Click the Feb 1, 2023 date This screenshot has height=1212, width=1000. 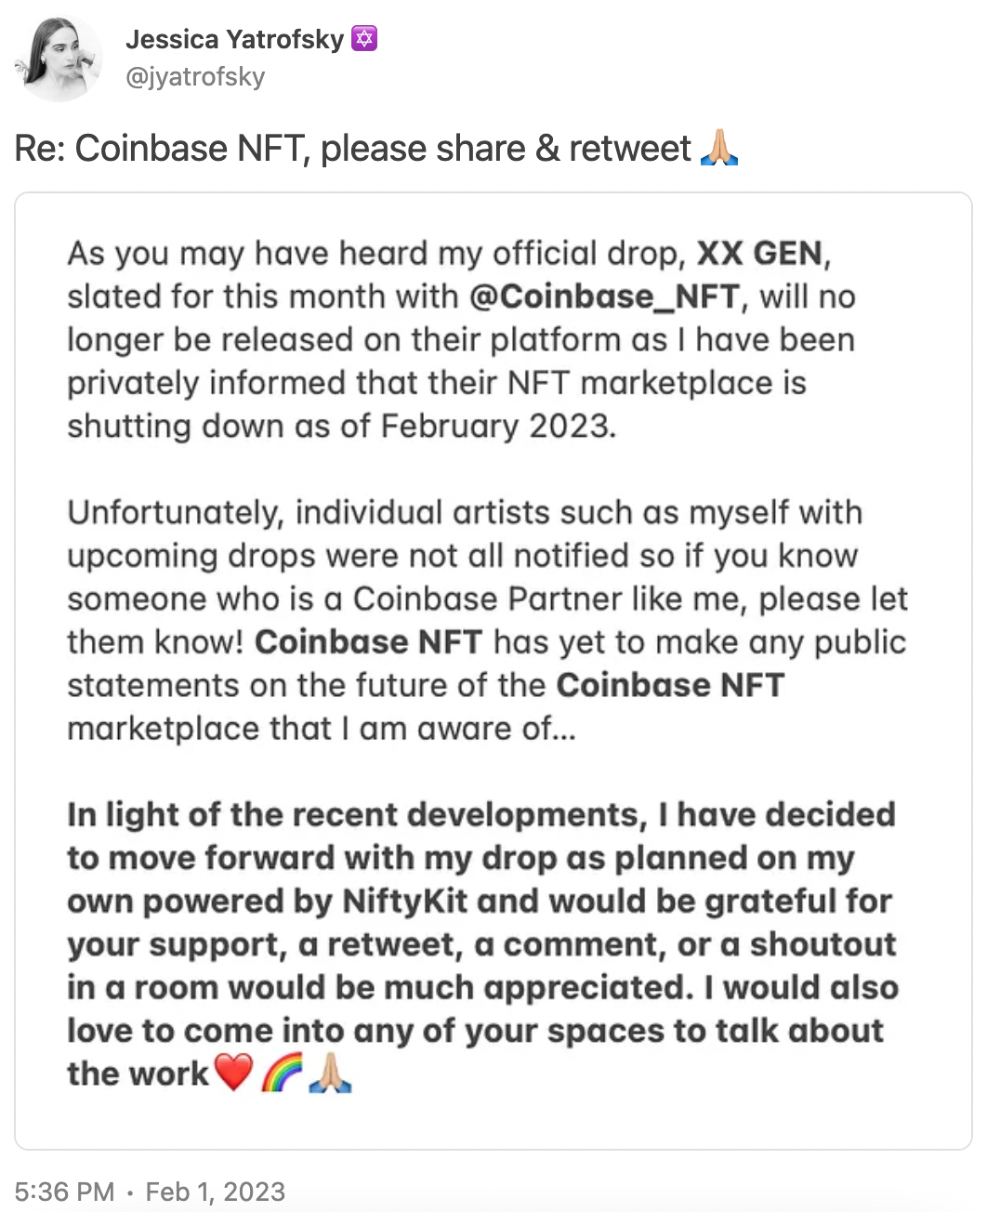pos(216,1192)
